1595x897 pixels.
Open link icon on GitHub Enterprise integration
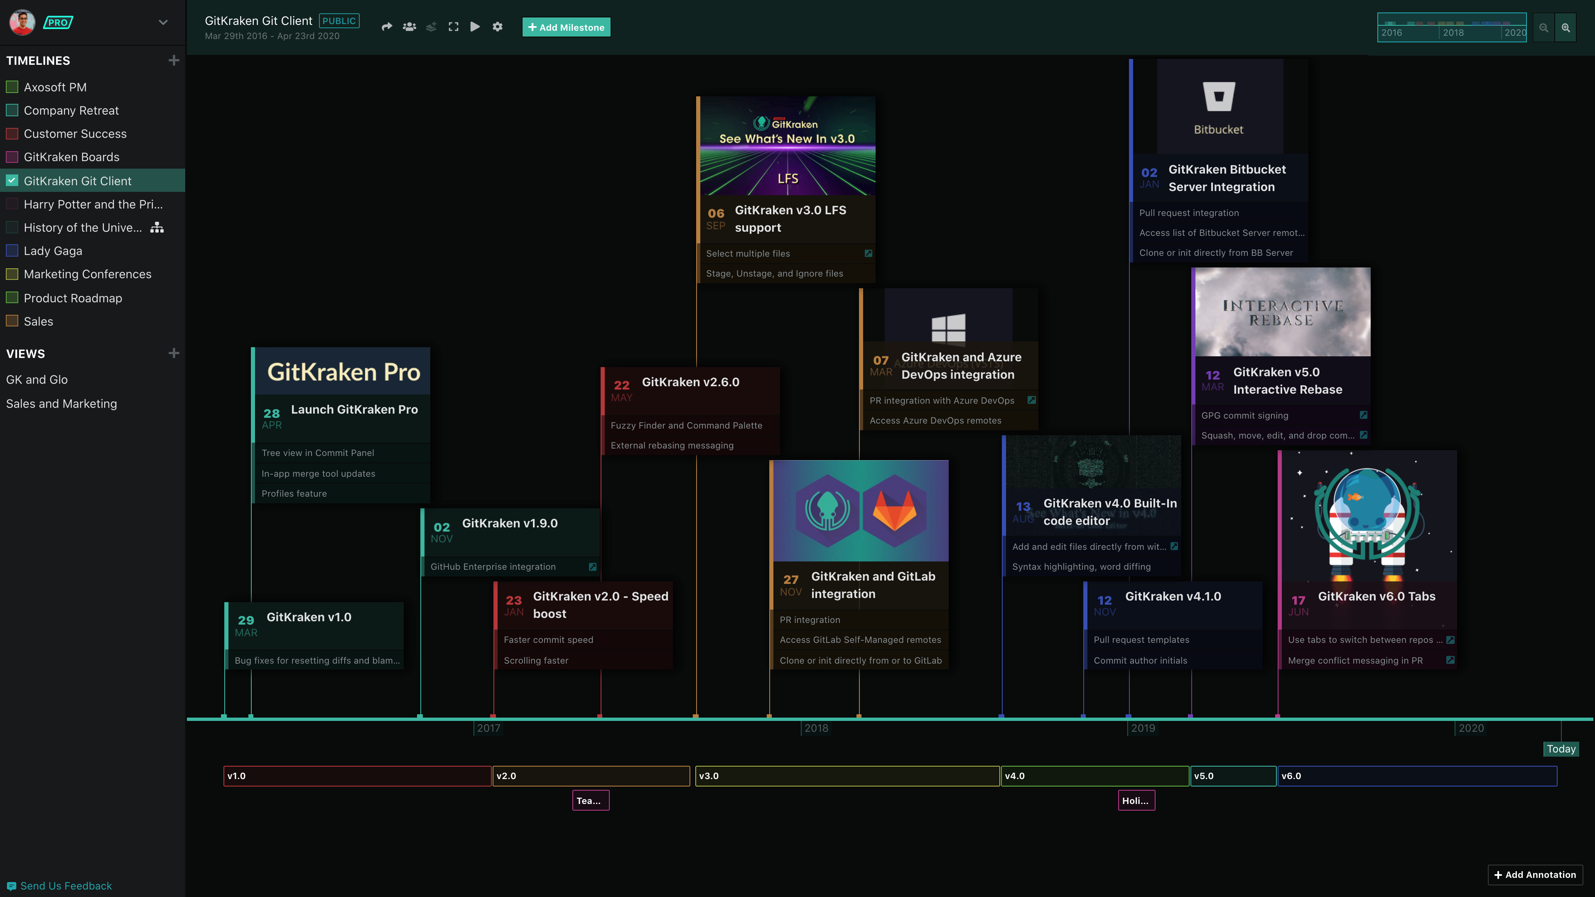(593, 566)
